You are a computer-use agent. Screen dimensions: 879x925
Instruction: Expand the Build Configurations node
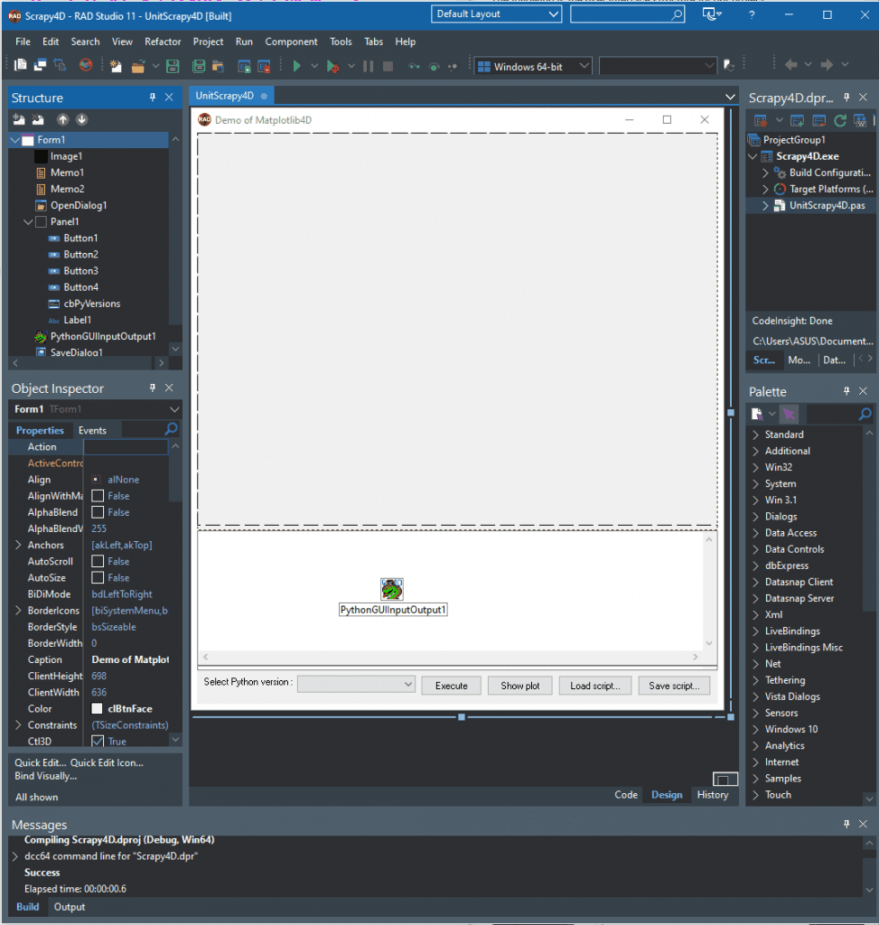(x=766, y=173)
